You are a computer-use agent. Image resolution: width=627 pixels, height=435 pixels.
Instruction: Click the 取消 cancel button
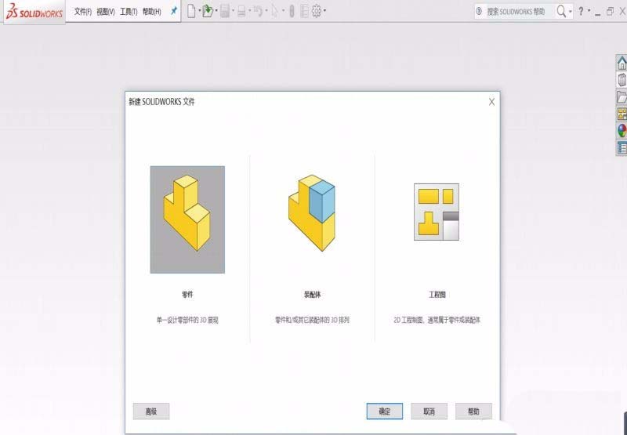(429, 411)
